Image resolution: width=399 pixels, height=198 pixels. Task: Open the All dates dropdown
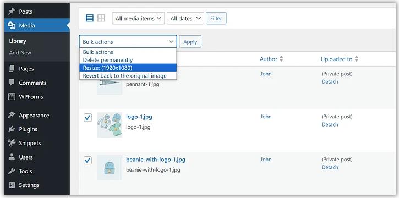[x=185, y=18]
